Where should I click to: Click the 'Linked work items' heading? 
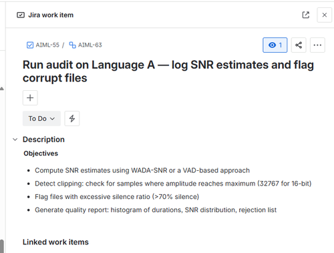point(55,242)
